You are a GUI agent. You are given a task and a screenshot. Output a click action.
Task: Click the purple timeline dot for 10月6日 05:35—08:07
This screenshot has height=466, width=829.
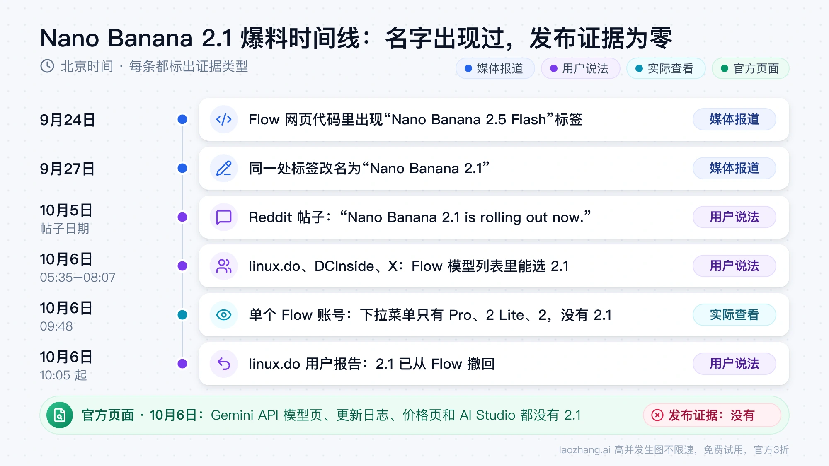pos(182,266)
